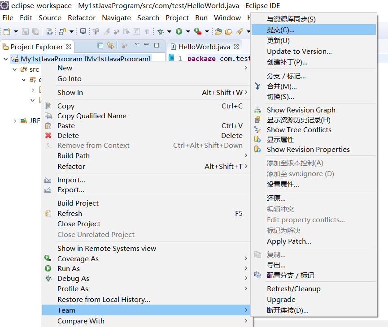This screenshot has width=388, height=327.
Task: Expand the JRE System Library node
Action: (x=15, y=121)
